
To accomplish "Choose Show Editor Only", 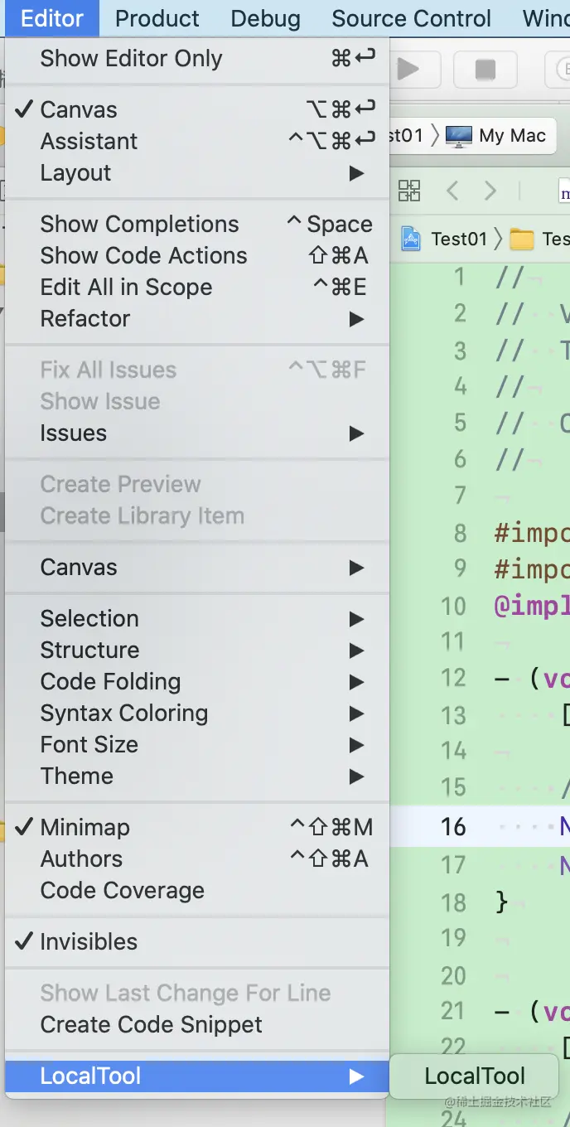I will point(131,59).
